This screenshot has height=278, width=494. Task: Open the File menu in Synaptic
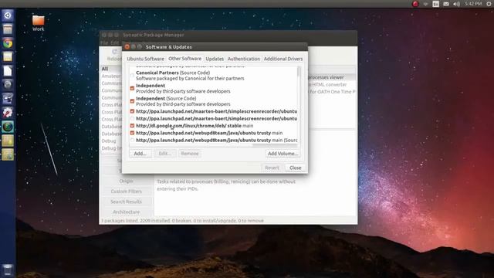[x=104, y=42]
